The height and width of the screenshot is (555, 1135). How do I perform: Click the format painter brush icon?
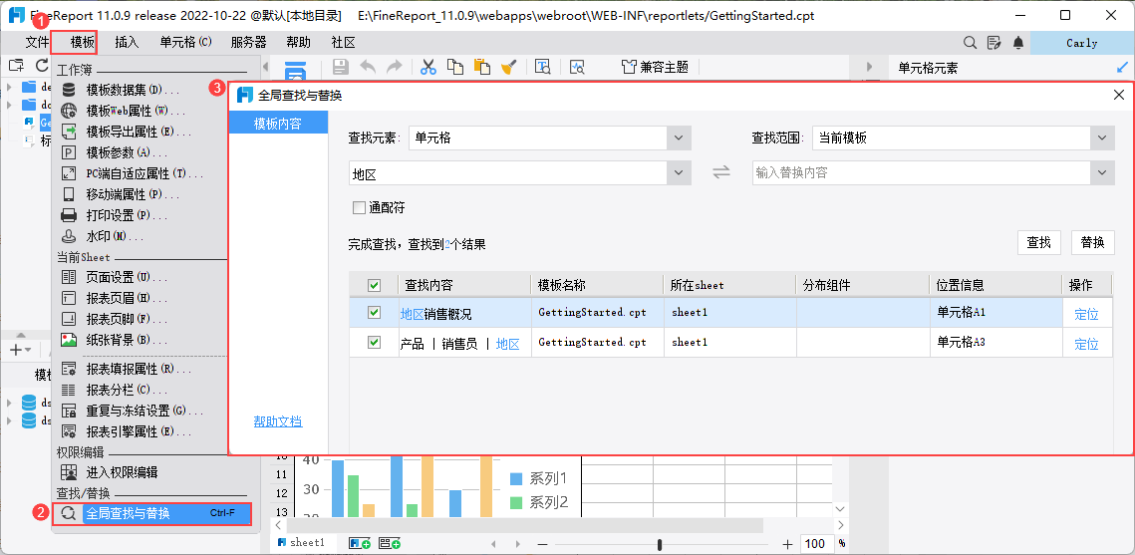pos(508,68)
